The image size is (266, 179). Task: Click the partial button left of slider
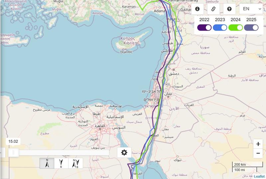tap(3, 152)
